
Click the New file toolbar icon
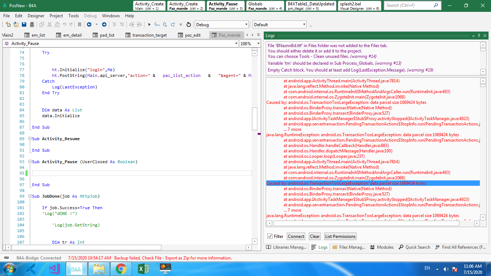(8, 24)
